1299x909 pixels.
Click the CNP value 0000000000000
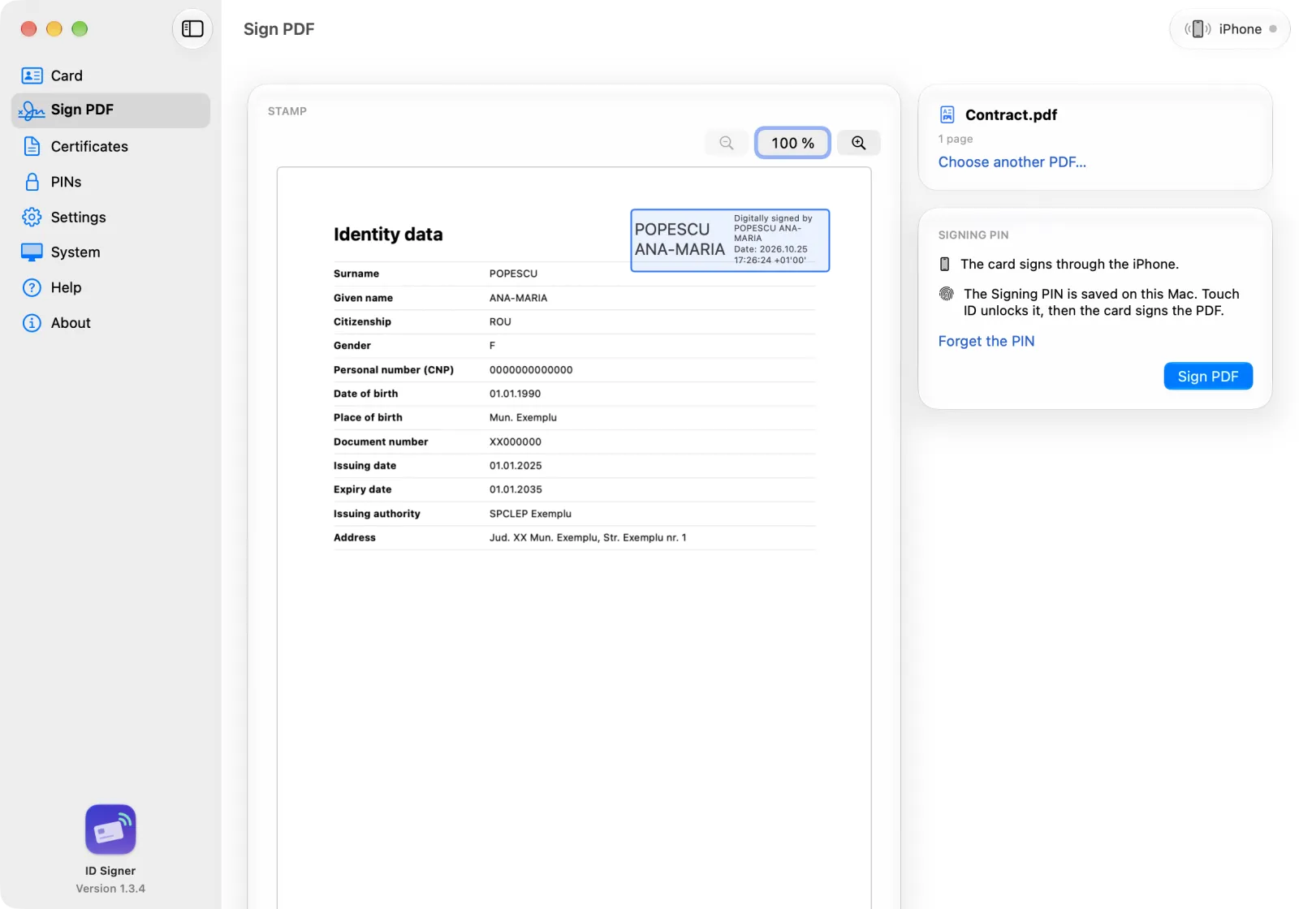(x=531, y=369)
